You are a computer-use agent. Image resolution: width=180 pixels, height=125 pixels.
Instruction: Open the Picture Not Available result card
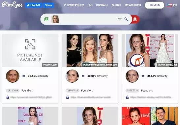point(30,51)
